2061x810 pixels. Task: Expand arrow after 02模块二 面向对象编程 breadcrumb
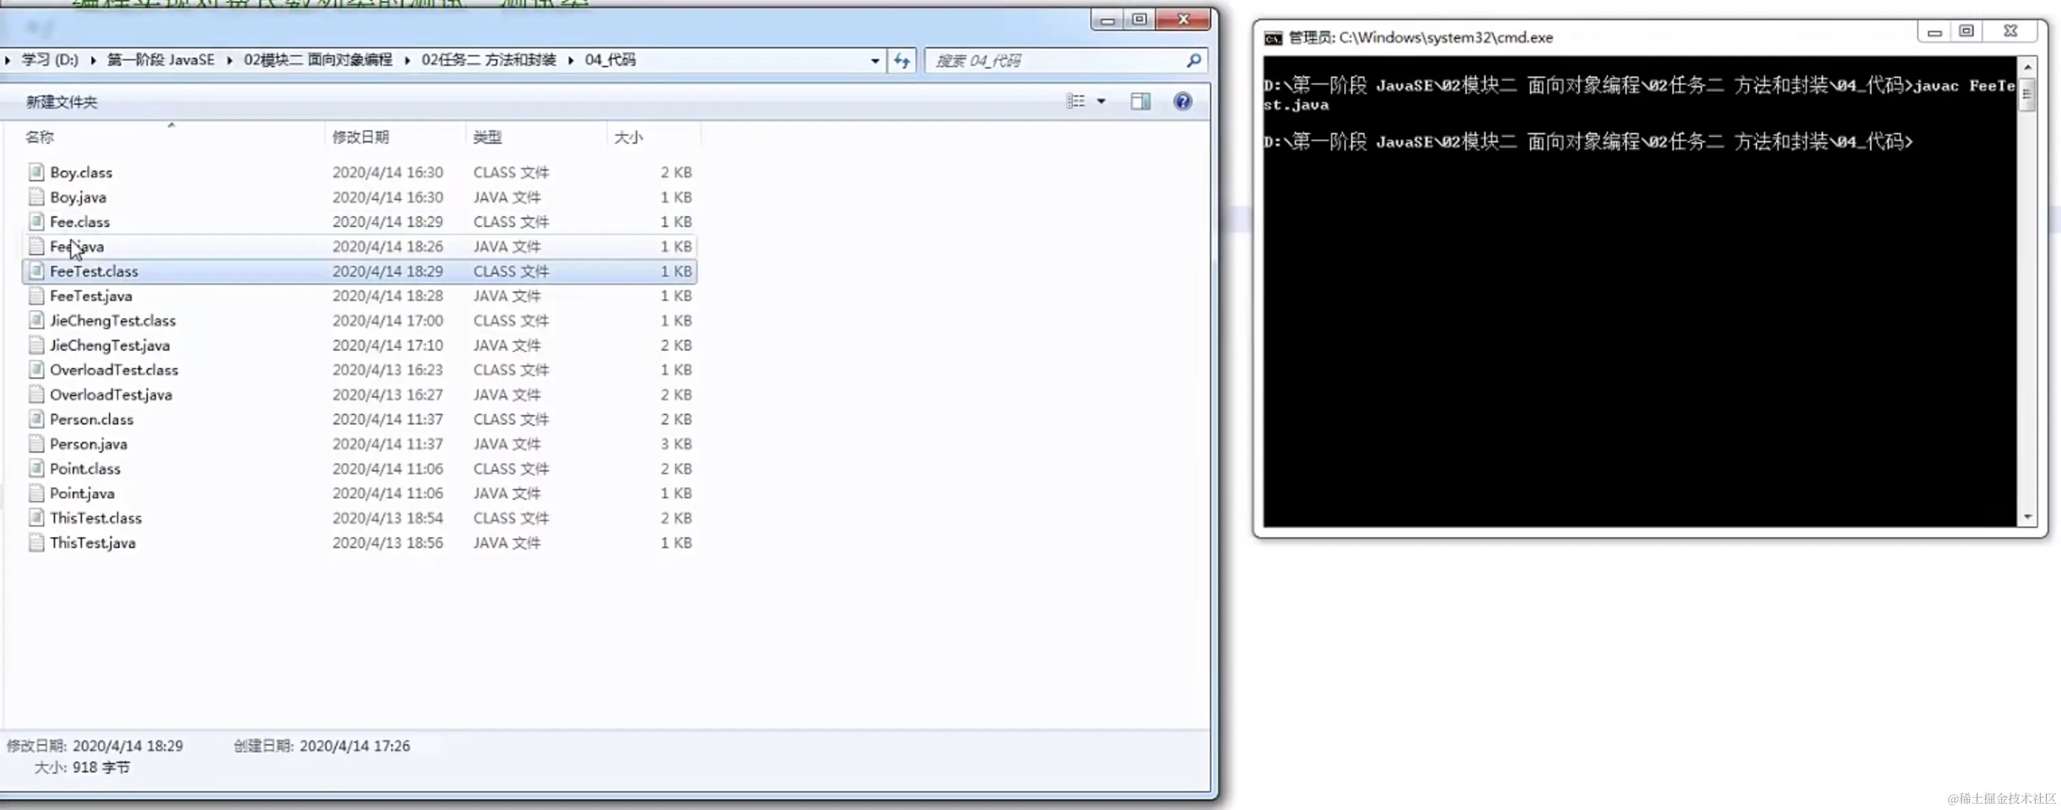[x=408, y=61]
